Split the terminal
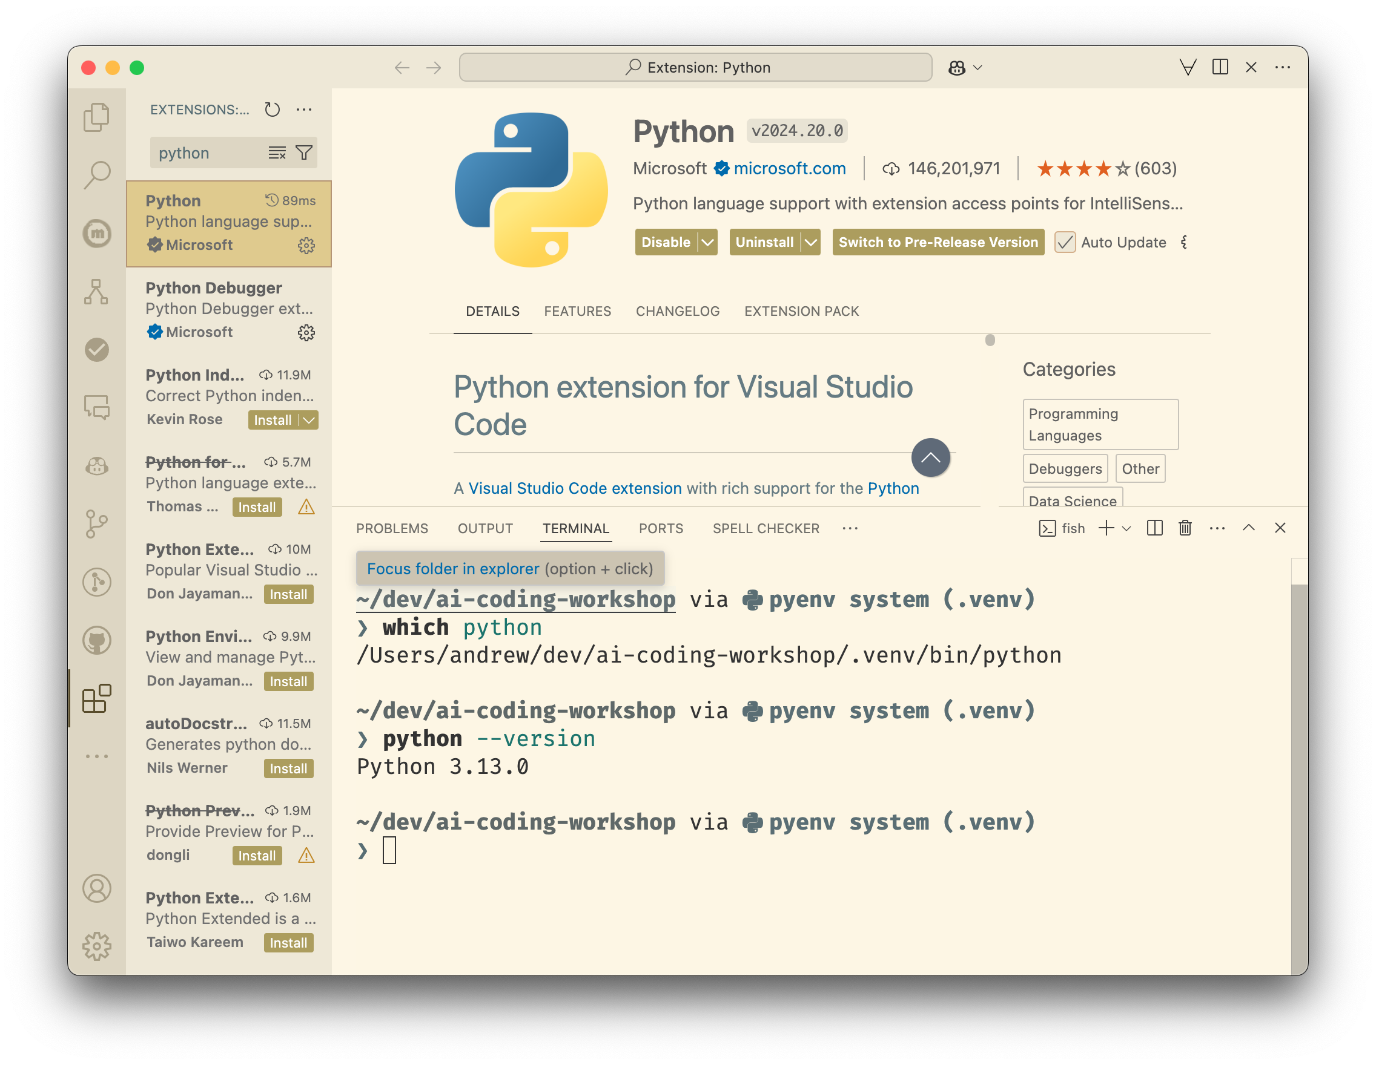 (x=1154, y=528)
